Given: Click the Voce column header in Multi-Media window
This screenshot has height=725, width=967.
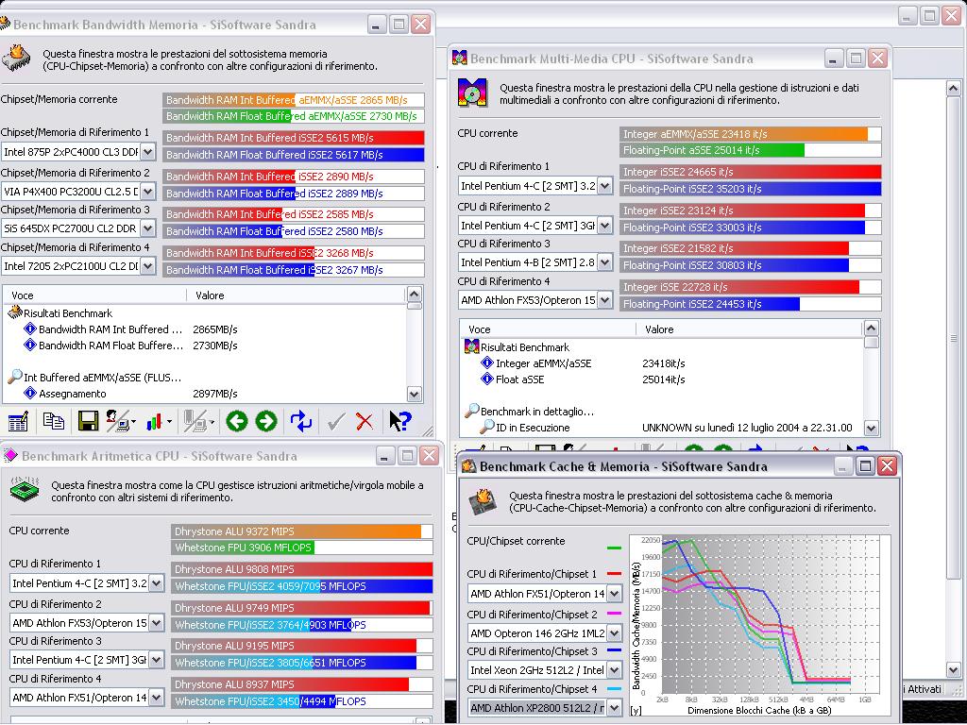Looking at the screenshot, I should (x=548, y=329).
